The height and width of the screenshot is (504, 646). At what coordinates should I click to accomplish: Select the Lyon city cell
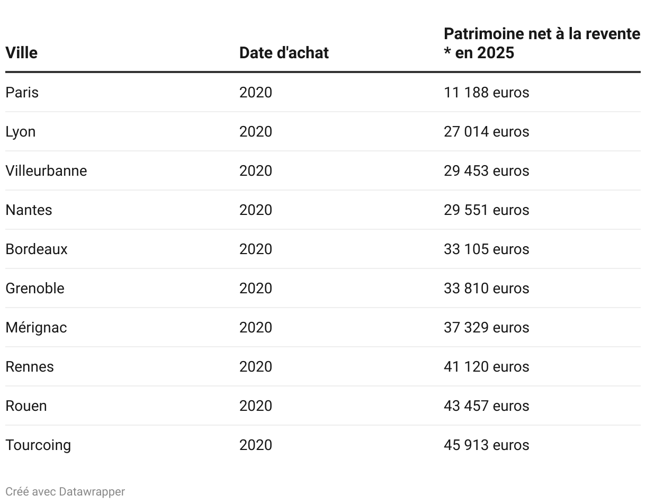[x=21, y=131]
